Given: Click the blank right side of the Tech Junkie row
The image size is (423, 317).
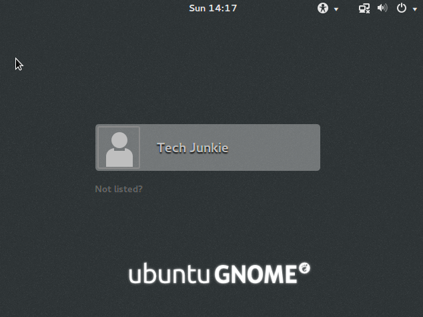Looking at the screenshot, I should tap(275, 147).
